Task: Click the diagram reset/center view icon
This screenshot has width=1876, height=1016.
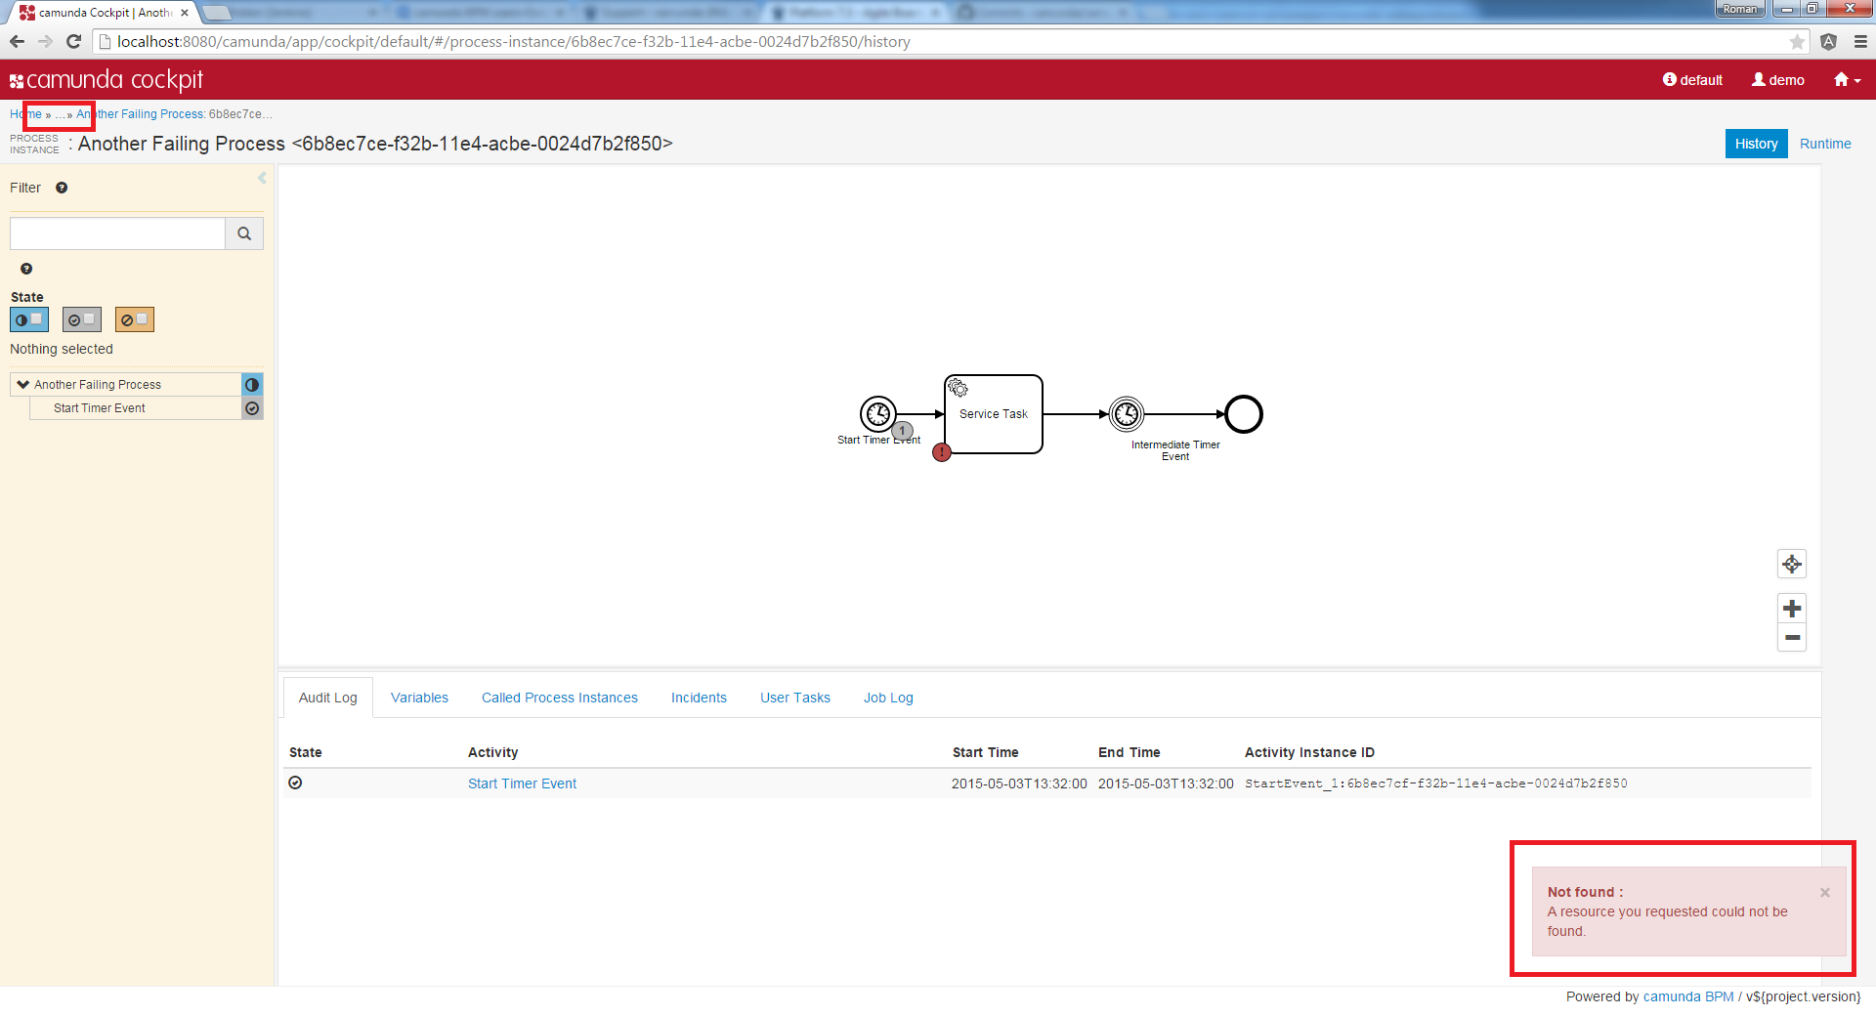Action: (x=1791, y=564)
